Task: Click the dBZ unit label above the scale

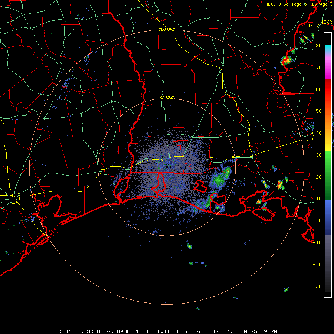Action: pyautogui.click(x=315, y=26)
